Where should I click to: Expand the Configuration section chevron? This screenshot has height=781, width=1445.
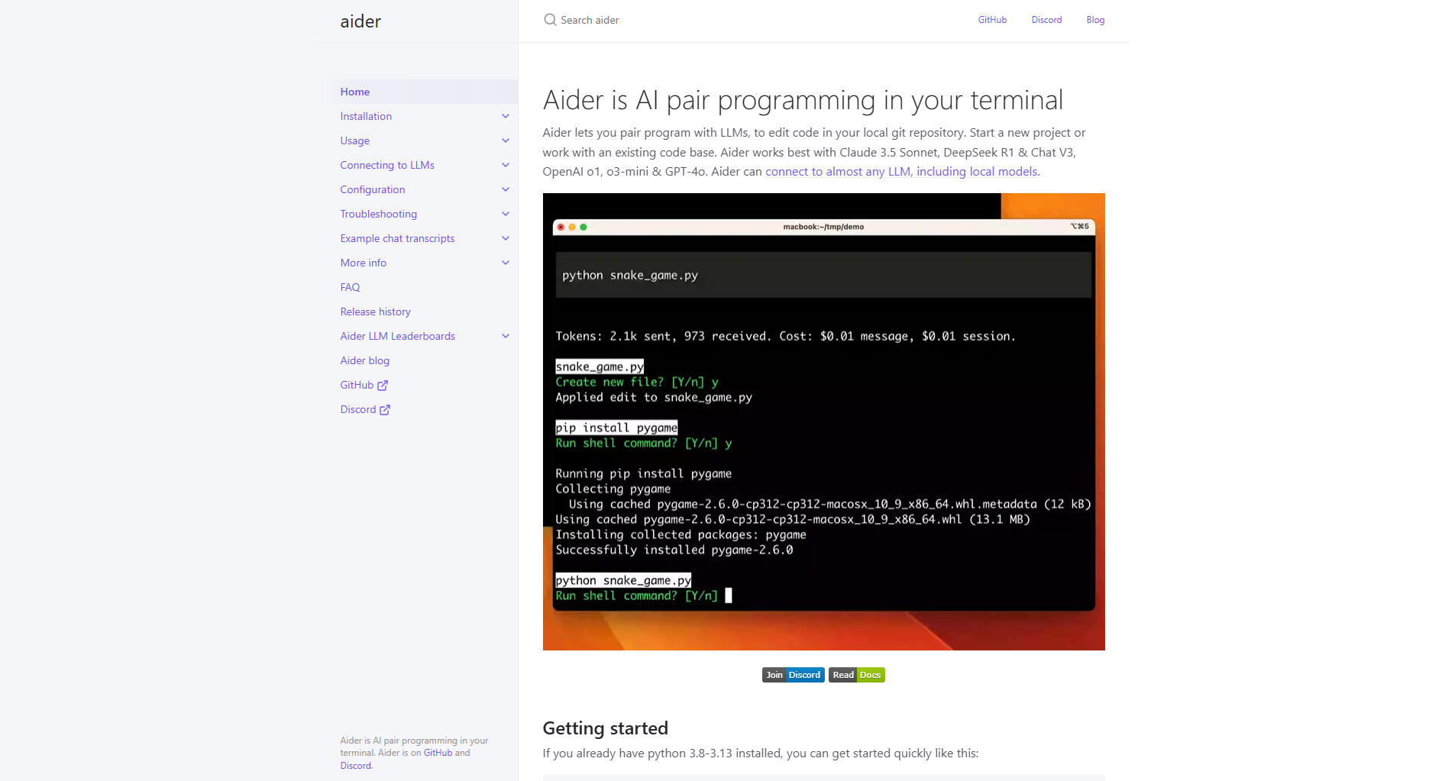coord(506,189)
